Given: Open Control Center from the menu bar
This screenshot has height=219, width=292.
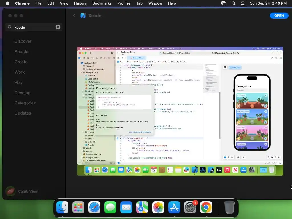Looking at the screenshot, I should click(243, 3).
